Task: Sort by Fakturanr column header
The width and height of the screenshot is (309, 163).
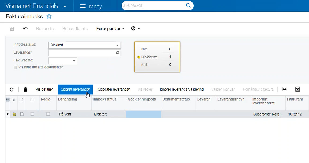Action: [297, 103]
